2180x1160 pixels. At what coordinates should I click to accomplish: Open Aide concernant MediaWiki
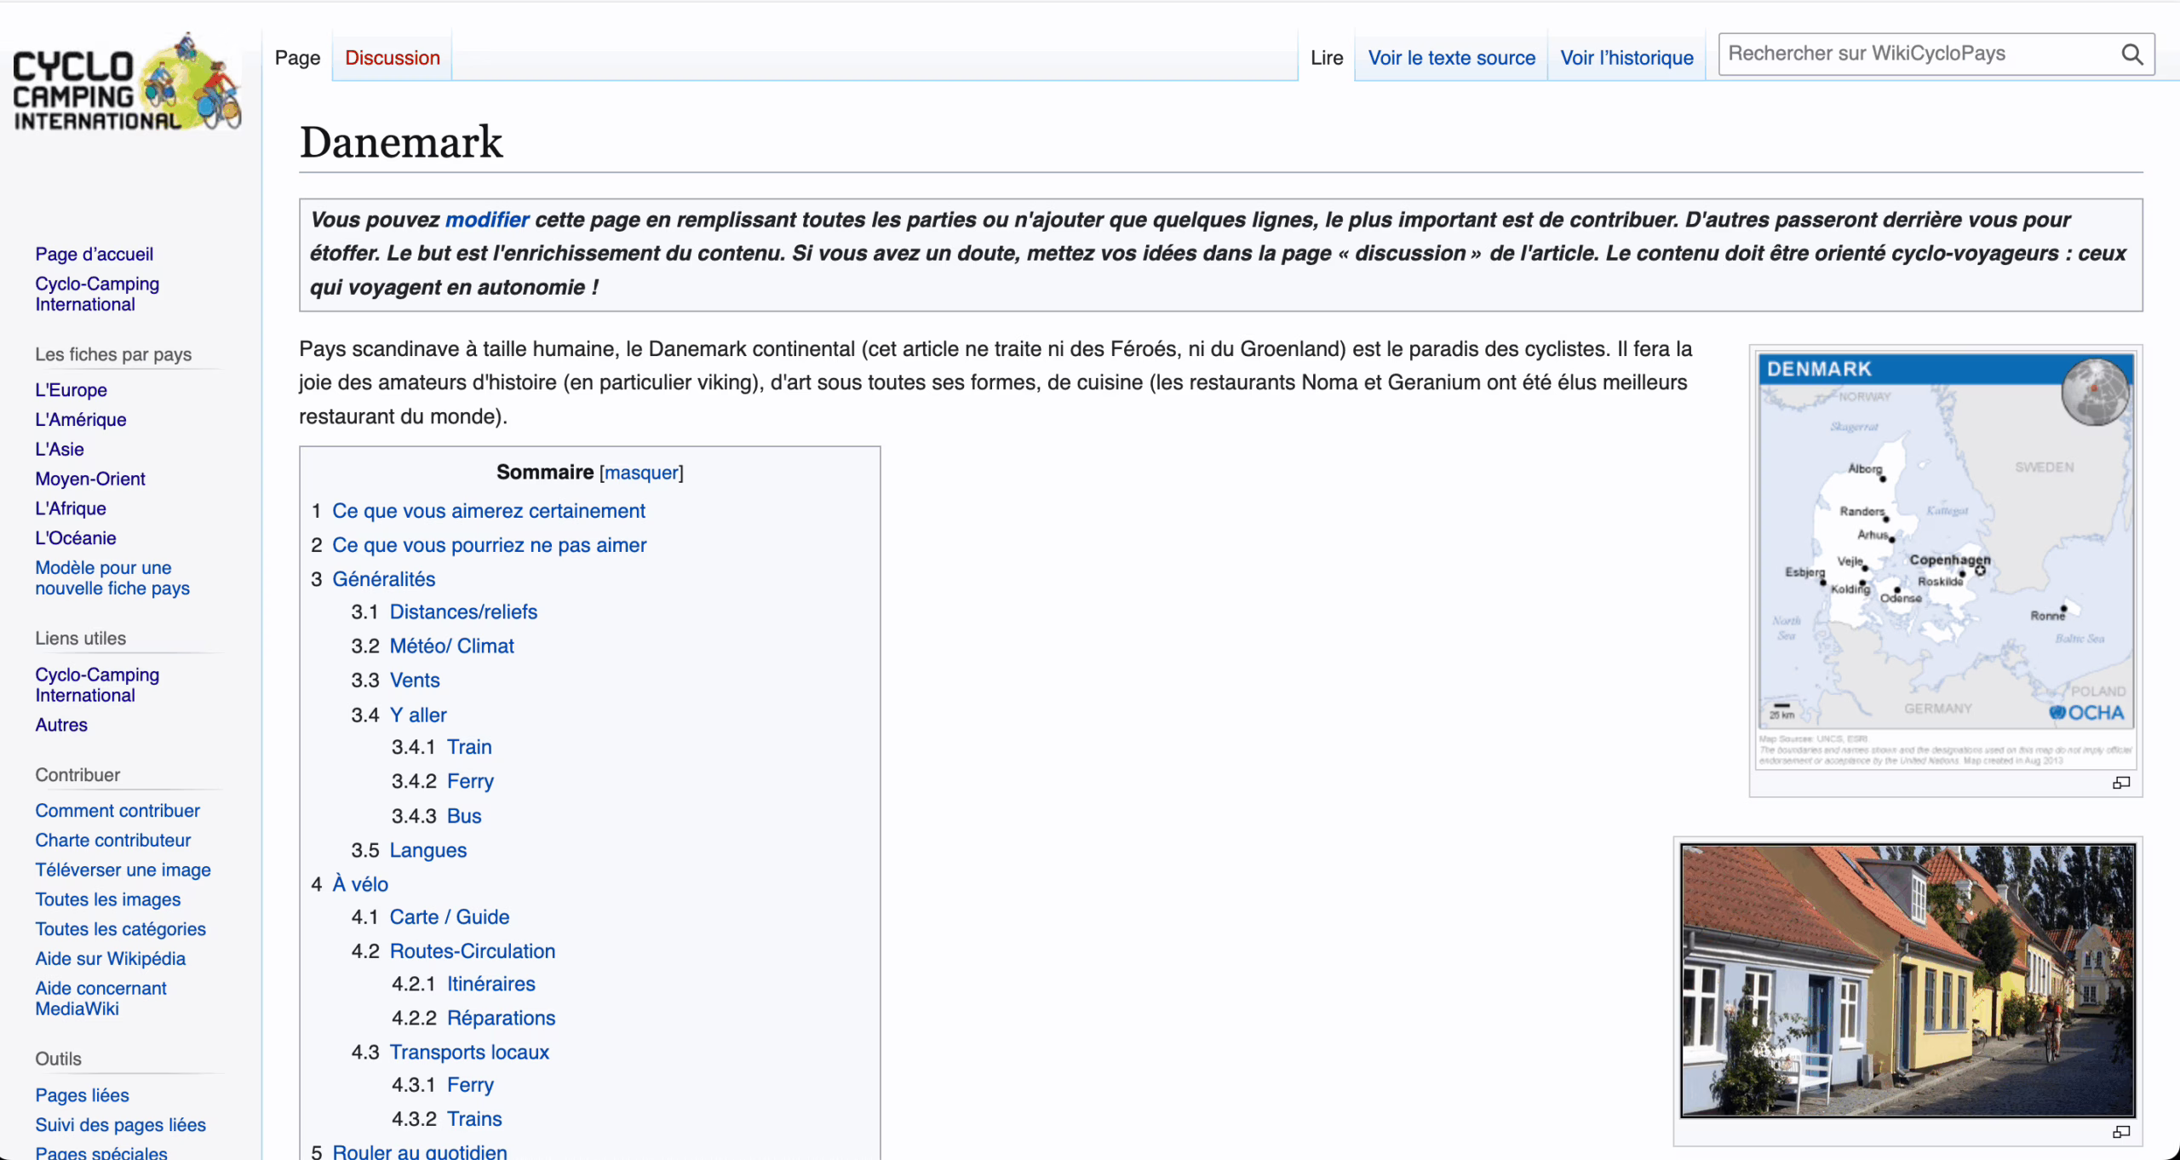click(x=100, y=999)
